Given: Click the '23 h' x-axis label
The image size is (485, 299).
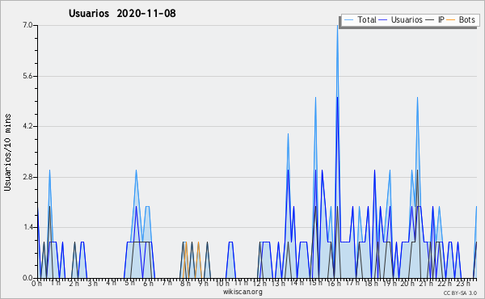Looking at the screenshot, I should (464, 283).
